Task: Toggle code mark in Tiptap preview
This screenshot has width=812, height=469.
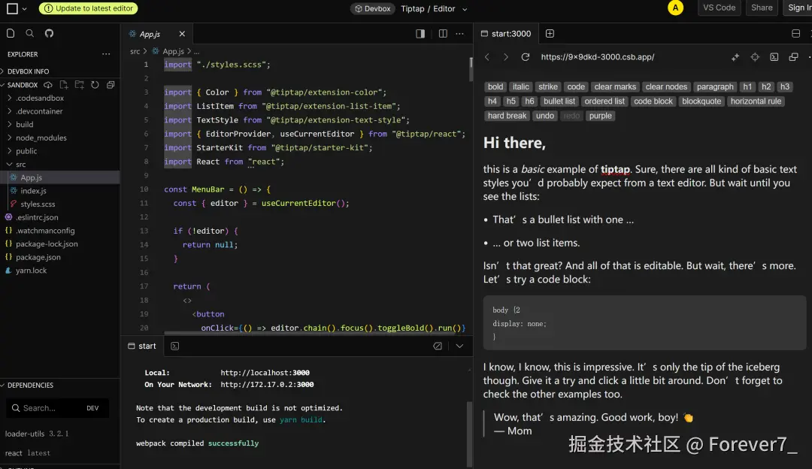Action: (x=575, y=87)
